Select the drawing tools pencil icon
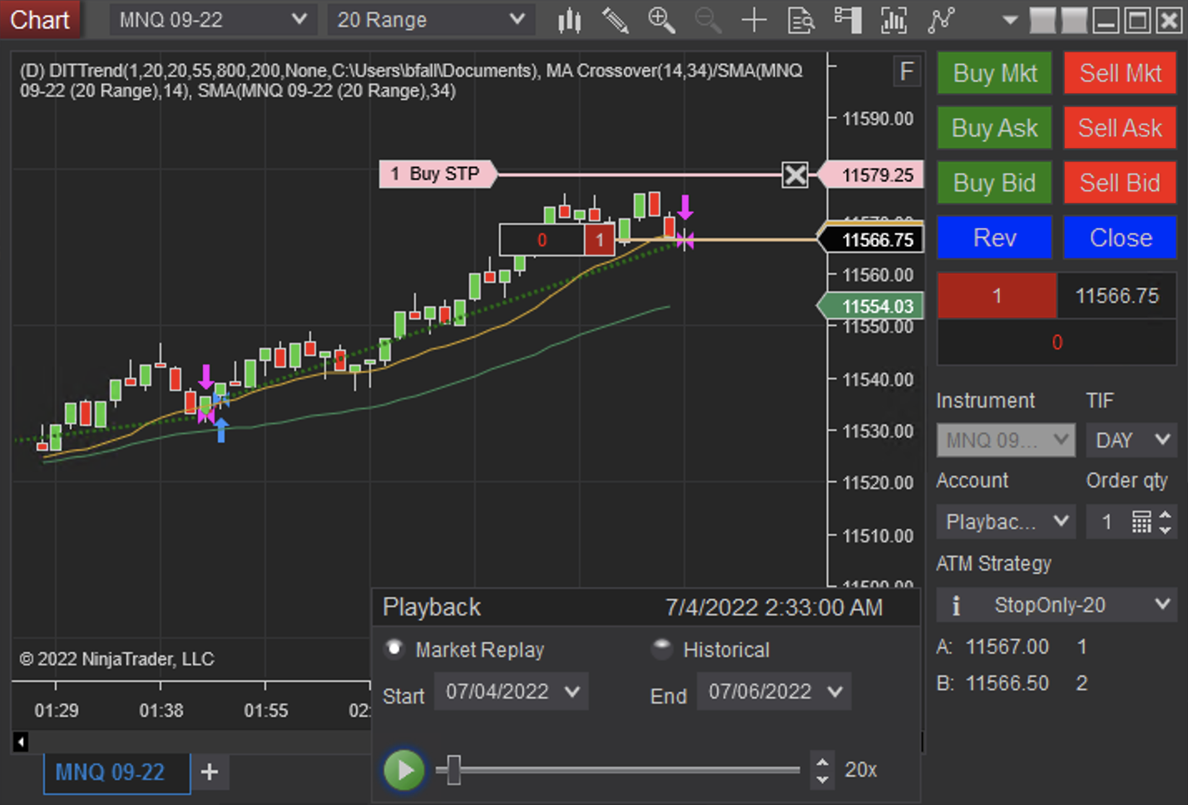 click(616, 20)
